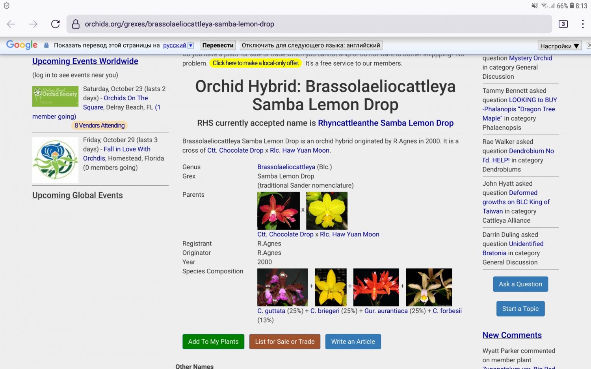
Task: Disable translation for English language button
Action: point(311,45)
